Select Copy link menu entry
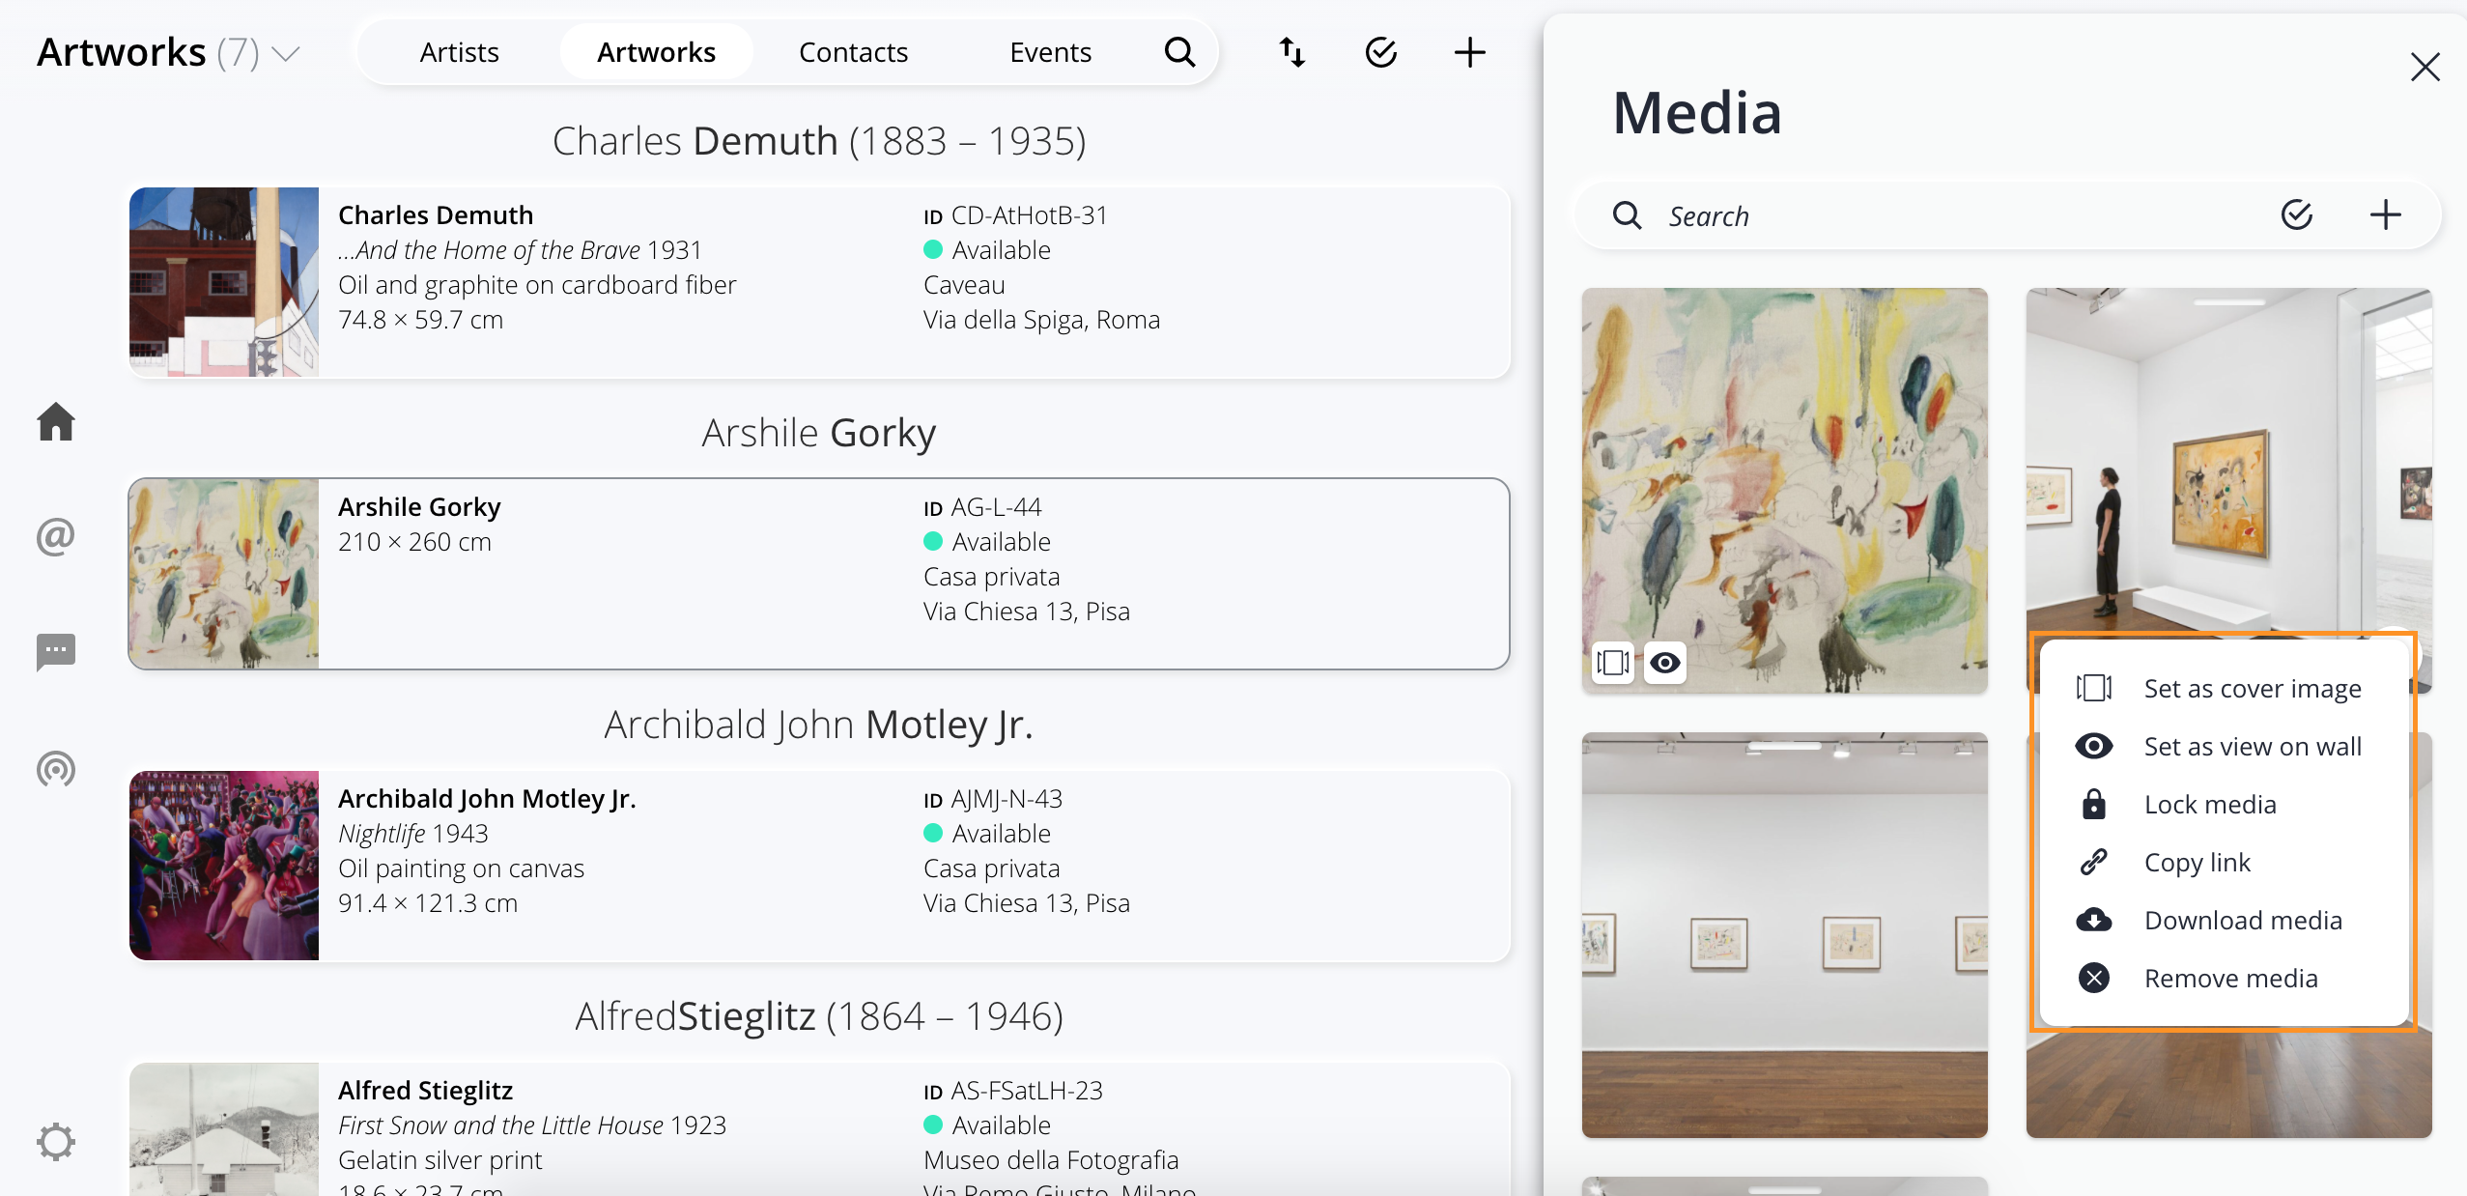 click(x=2224, y=862)
